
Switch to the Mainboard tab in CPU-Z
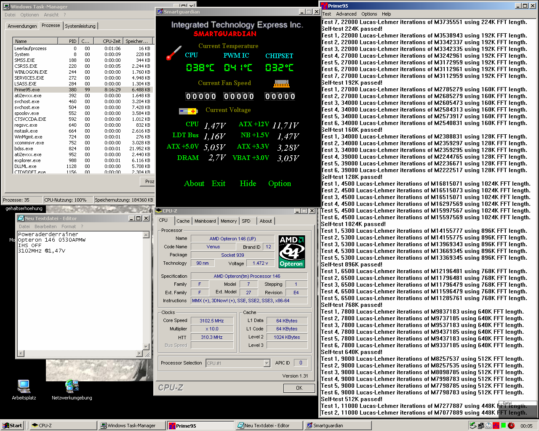click(x=205, y=221)
